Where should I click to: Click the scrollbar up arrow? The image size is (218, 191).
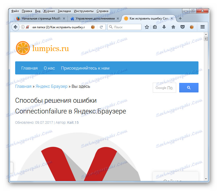click(x=206, y=34)
